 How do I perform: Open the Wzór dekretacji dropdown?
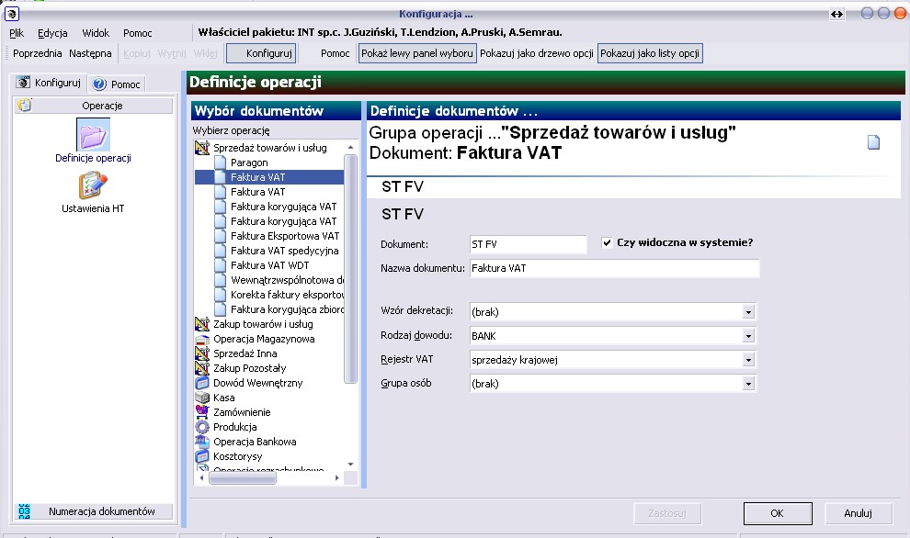pyautogui.click(x=748, y=312)
